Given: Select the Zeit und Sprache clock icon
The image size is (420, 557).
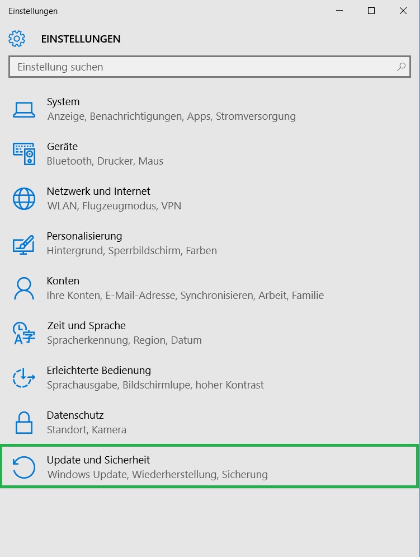Looking at the screenshot, I should click(x=24, y=333).
